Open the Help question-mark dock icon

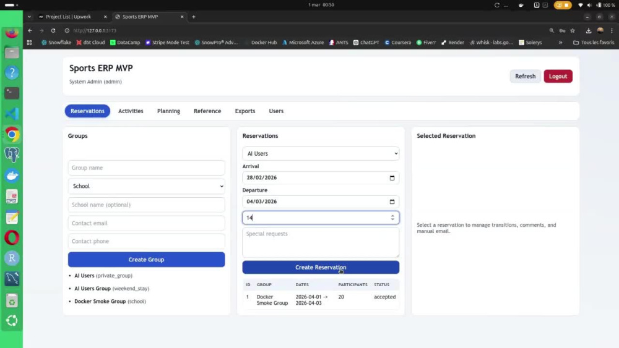pos(12,72)
